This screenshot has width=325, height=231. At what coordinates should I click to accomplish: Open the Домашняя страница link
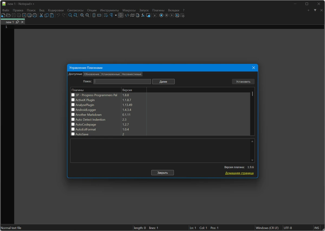click(x=239, y=173)
